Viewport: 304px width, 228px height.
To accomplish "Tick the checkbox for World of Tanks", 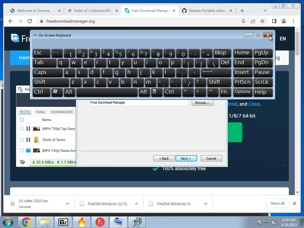I will pyautogui.click(x=22, y=140).
